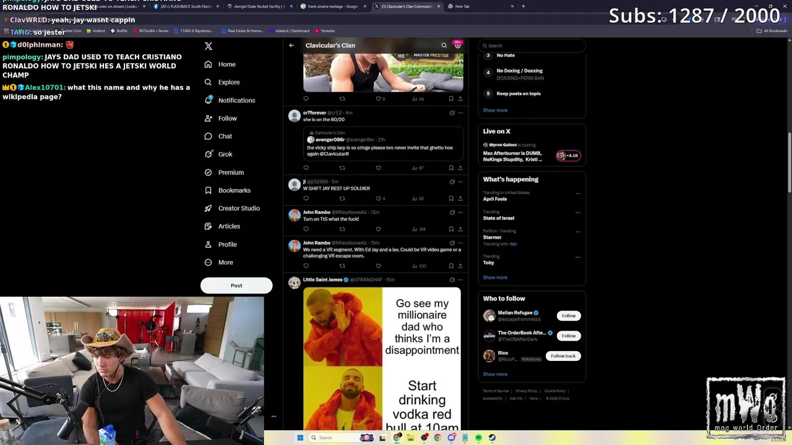Open the Cookie Policy footer link

click(555, 391)
